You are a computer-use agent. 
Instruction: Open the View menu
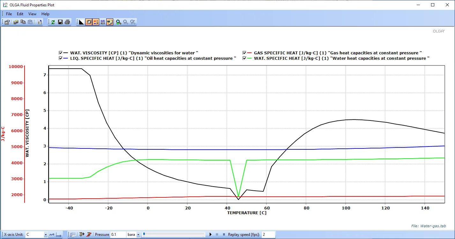[x=32, y=14]
